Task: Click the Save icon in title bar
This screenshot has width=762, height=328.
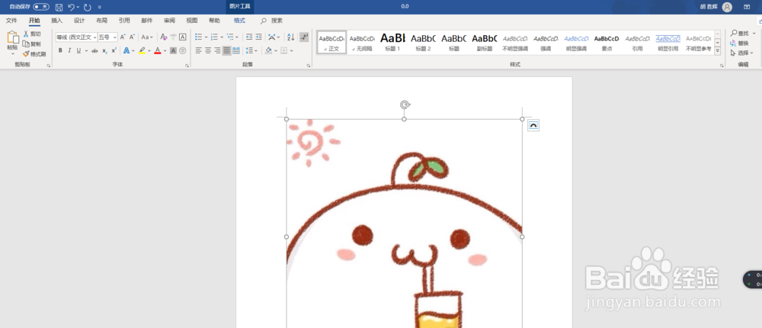Action: coord(59,7)
